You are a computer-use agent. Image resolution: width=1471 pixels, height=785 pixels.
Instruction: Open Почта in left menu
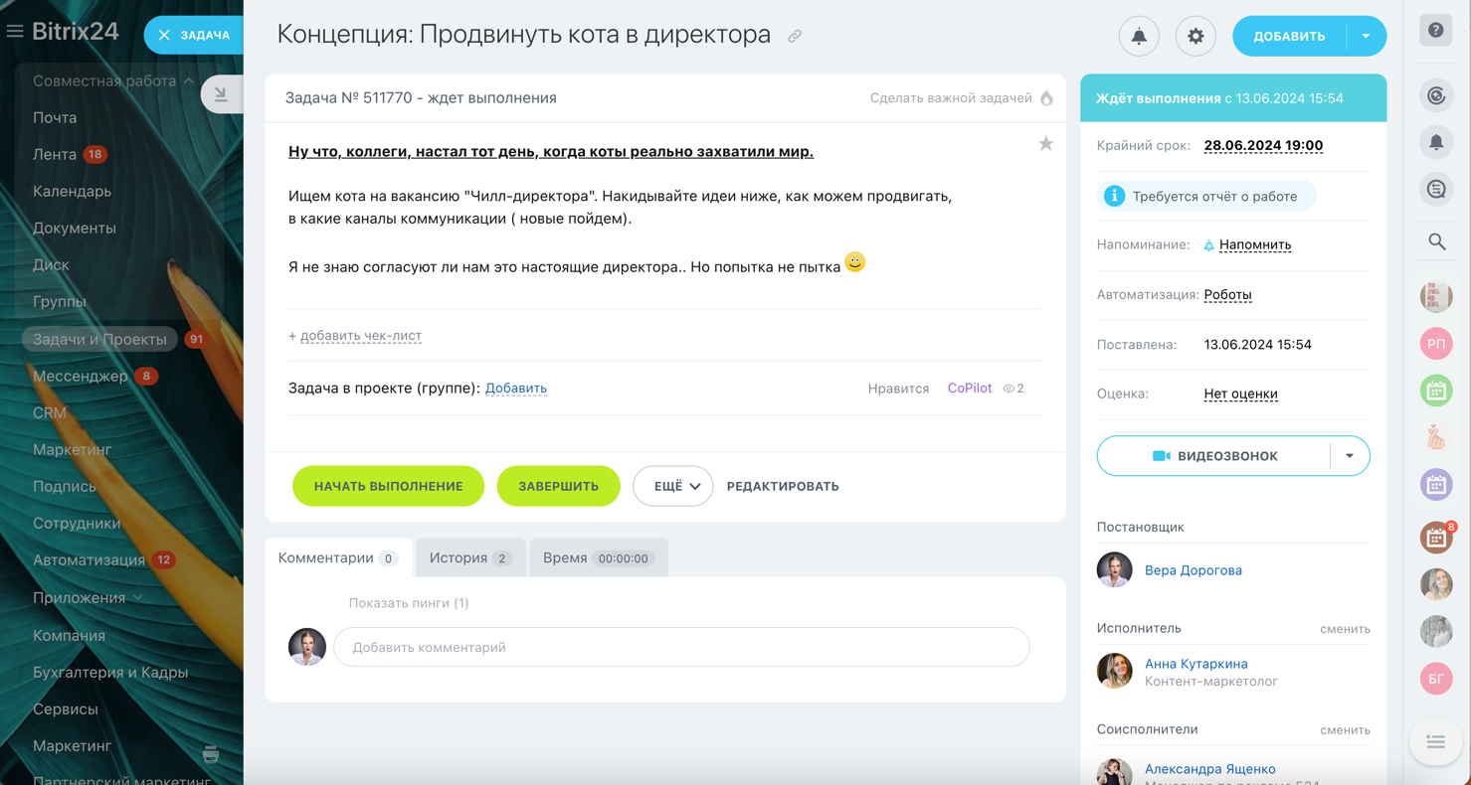click(x=55, y=117)
